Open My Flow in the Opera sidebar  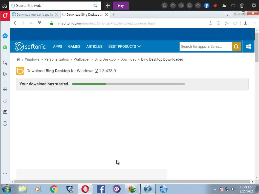pos(5,74)
